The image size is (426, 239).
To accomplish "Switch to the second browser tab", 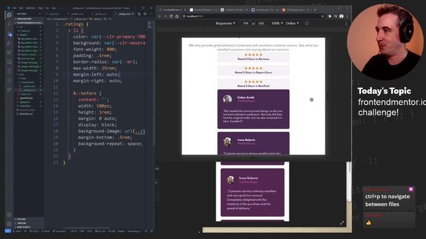I will click(203, 10).
